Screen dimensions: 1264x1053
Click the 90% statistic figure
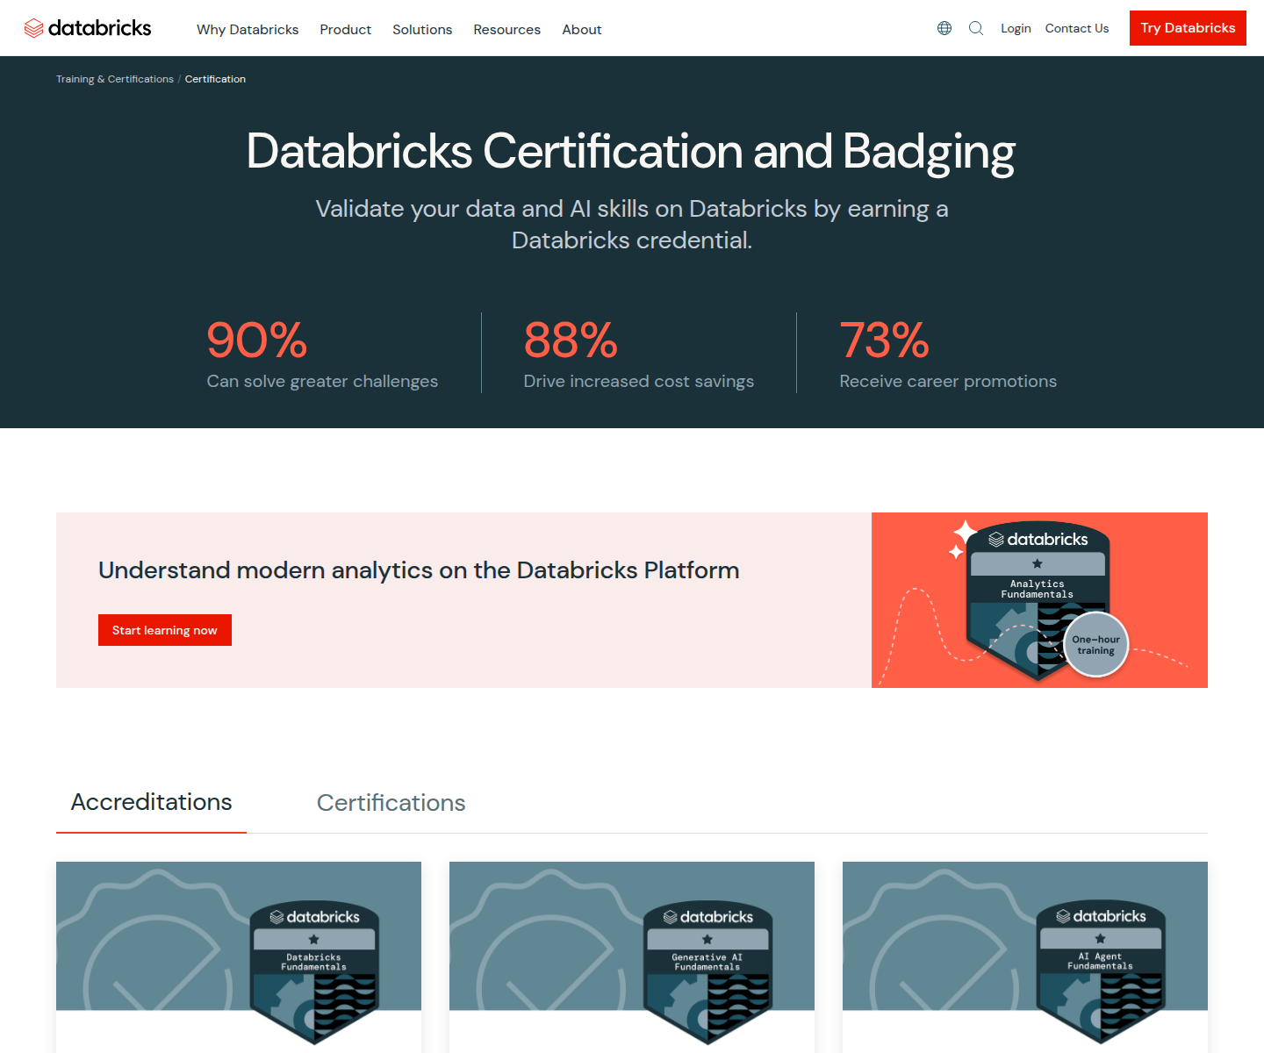(x=257, y=340)
